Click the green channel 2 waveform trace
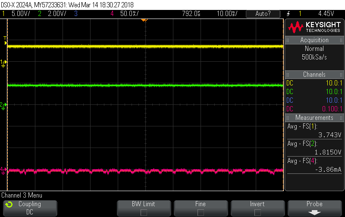This screenshot has height=217, width=345. pyautogui.click(x=145, y=85)
